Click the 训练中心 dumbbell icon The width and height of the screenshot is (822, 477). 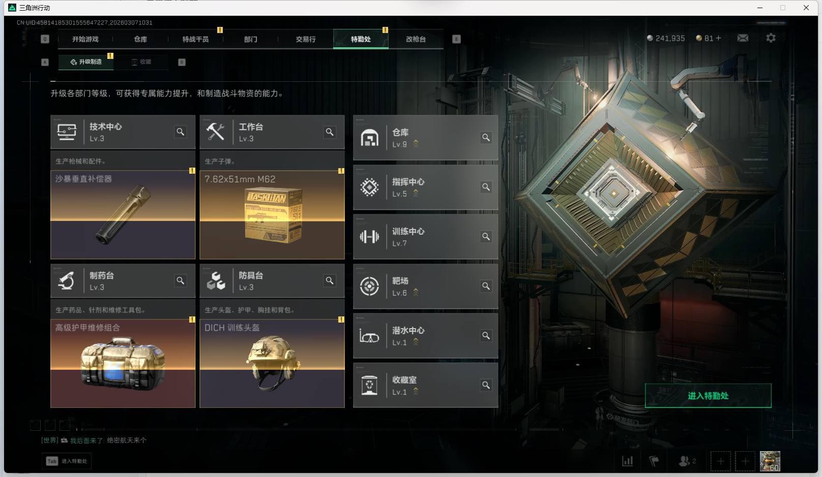[369, 237]
